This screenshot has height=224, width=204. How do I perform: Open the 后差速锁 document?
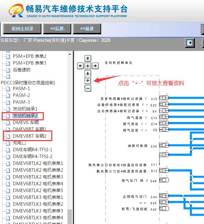point(22,70)
